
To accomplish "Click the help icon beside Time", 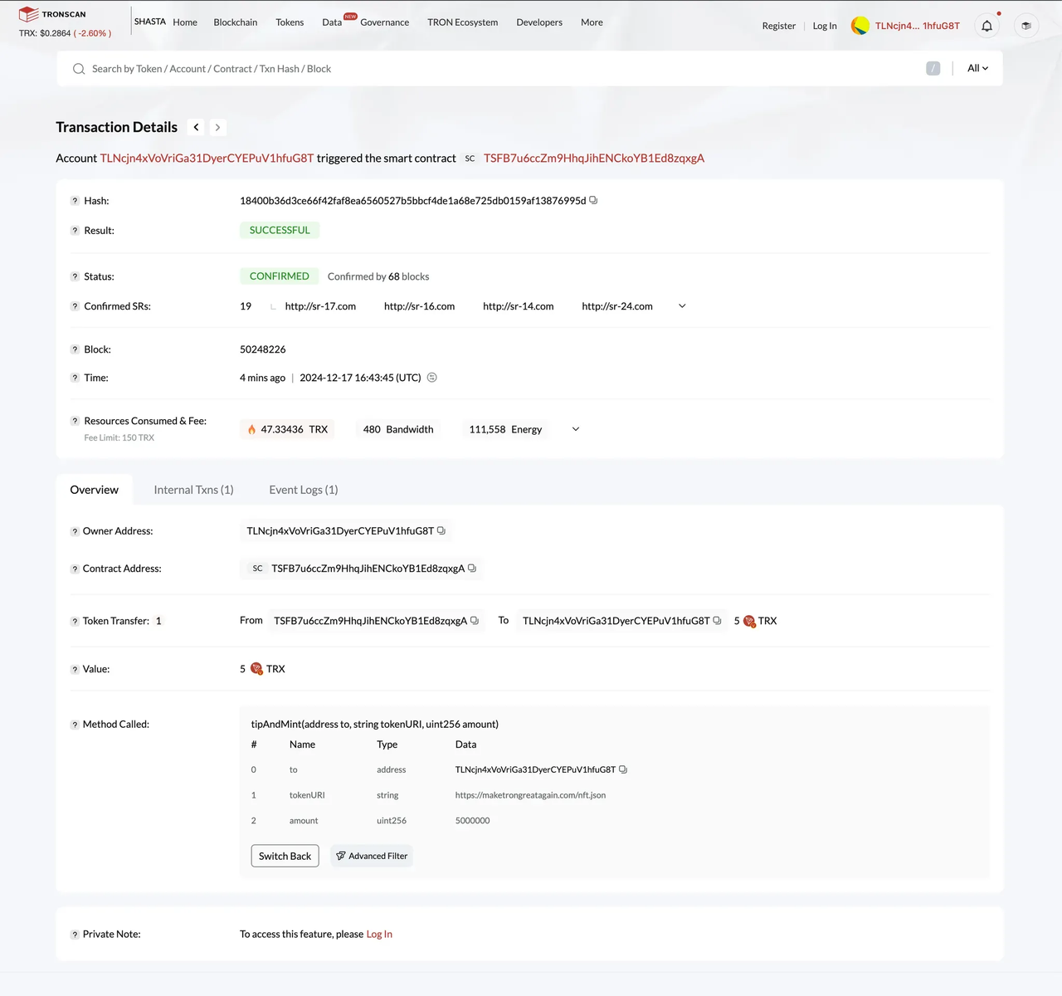I will 75,378.
